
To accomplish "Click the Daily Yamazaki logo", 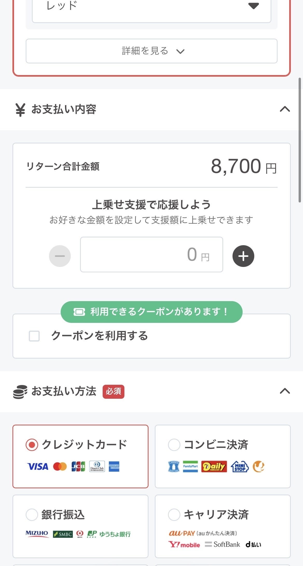I will tap(214, 467).
